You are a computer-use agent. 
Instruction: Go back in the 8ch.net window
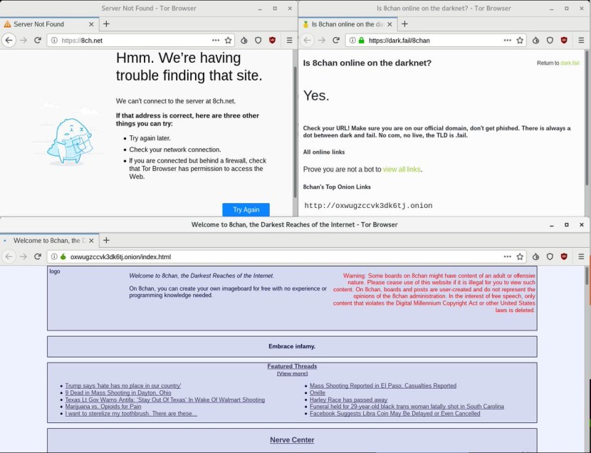point(9,41)
